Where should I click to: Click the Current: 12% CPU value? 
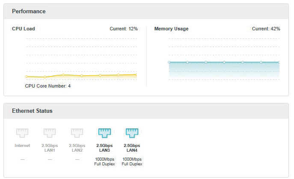[x=124, y=29]
